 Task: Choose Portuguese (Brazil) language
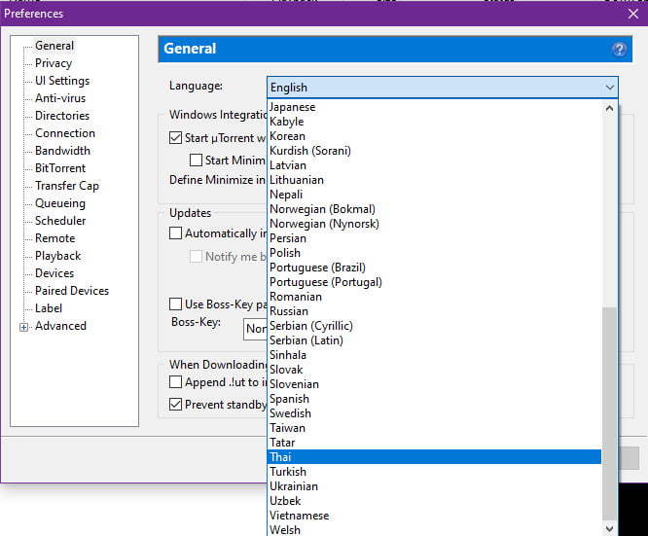pyautogui.click(x=434, y=268)
